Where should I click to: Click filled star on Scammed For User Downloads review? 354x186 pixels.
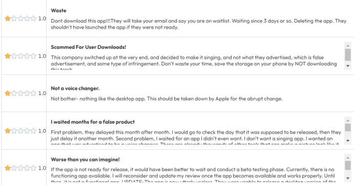pyautogui.click(x=8, y=56)
